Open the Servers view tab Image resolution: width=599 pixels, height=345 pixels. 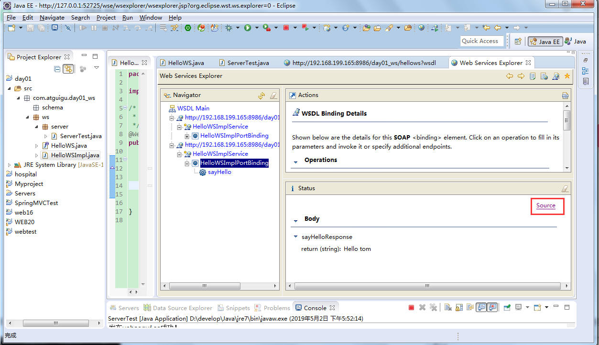coord(124,308)
